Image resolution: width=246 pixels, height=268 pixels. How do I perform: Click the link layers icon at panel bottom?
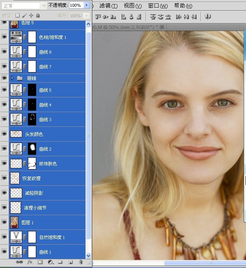tap(19, 262)
